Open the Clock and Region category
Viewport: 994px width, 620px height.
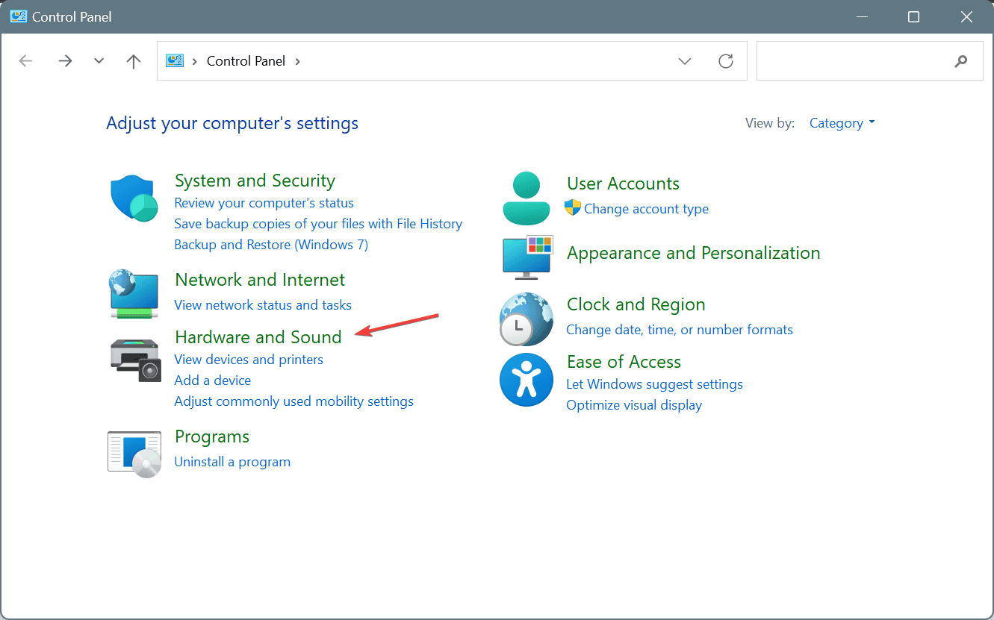point(636,304)
